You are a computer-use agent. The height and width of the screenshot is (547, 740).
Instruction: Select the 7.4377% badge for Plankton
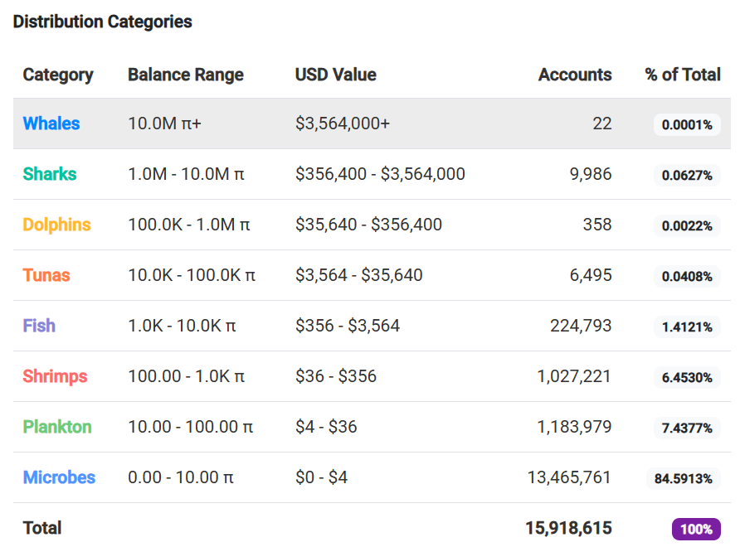tap(687, 428)
